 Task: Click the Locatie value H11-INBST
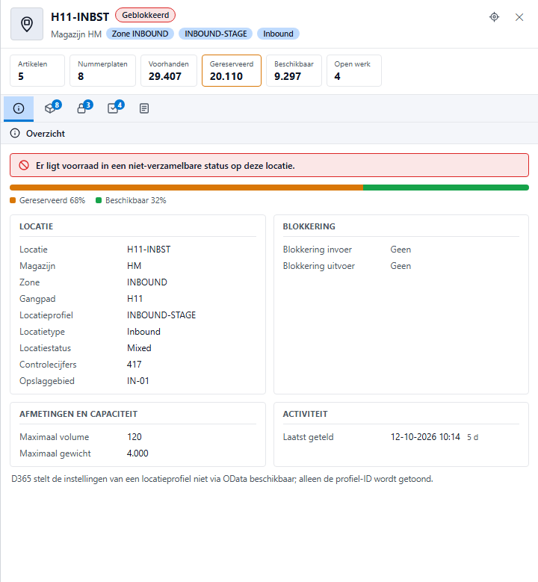tap(149, 250)
